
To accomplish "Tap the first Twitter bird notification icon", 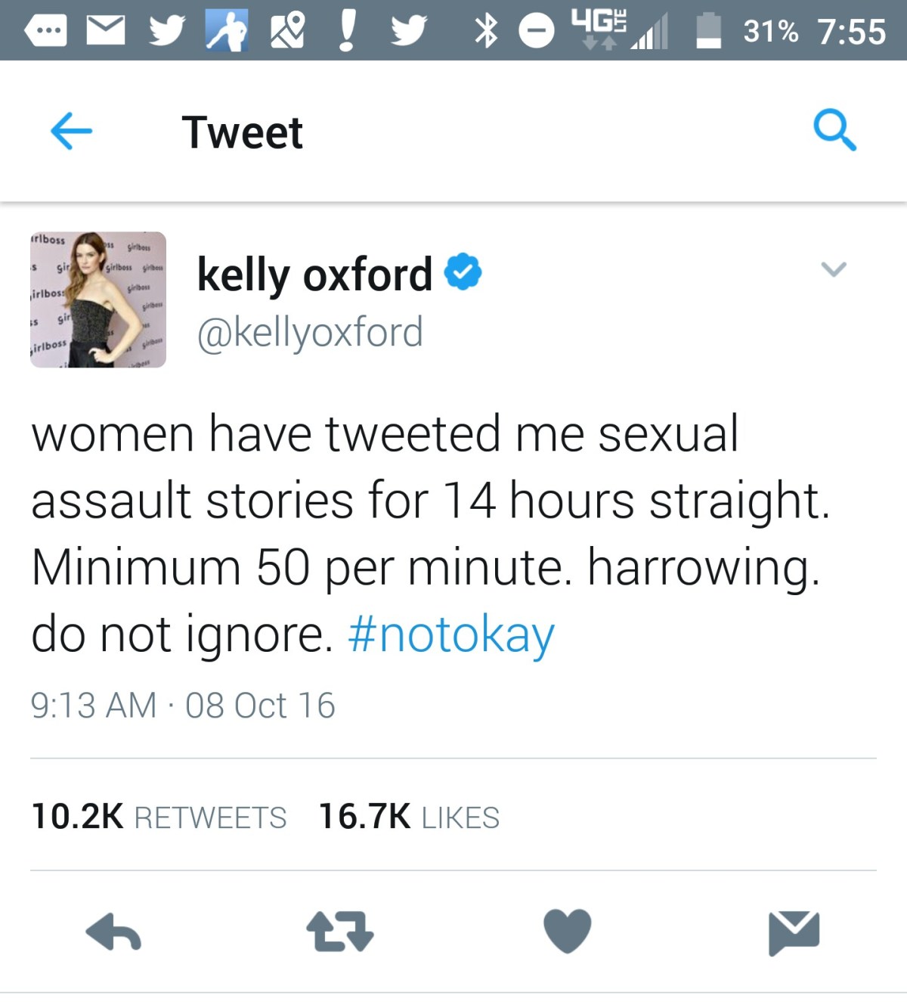I will (x=166, y=31).
